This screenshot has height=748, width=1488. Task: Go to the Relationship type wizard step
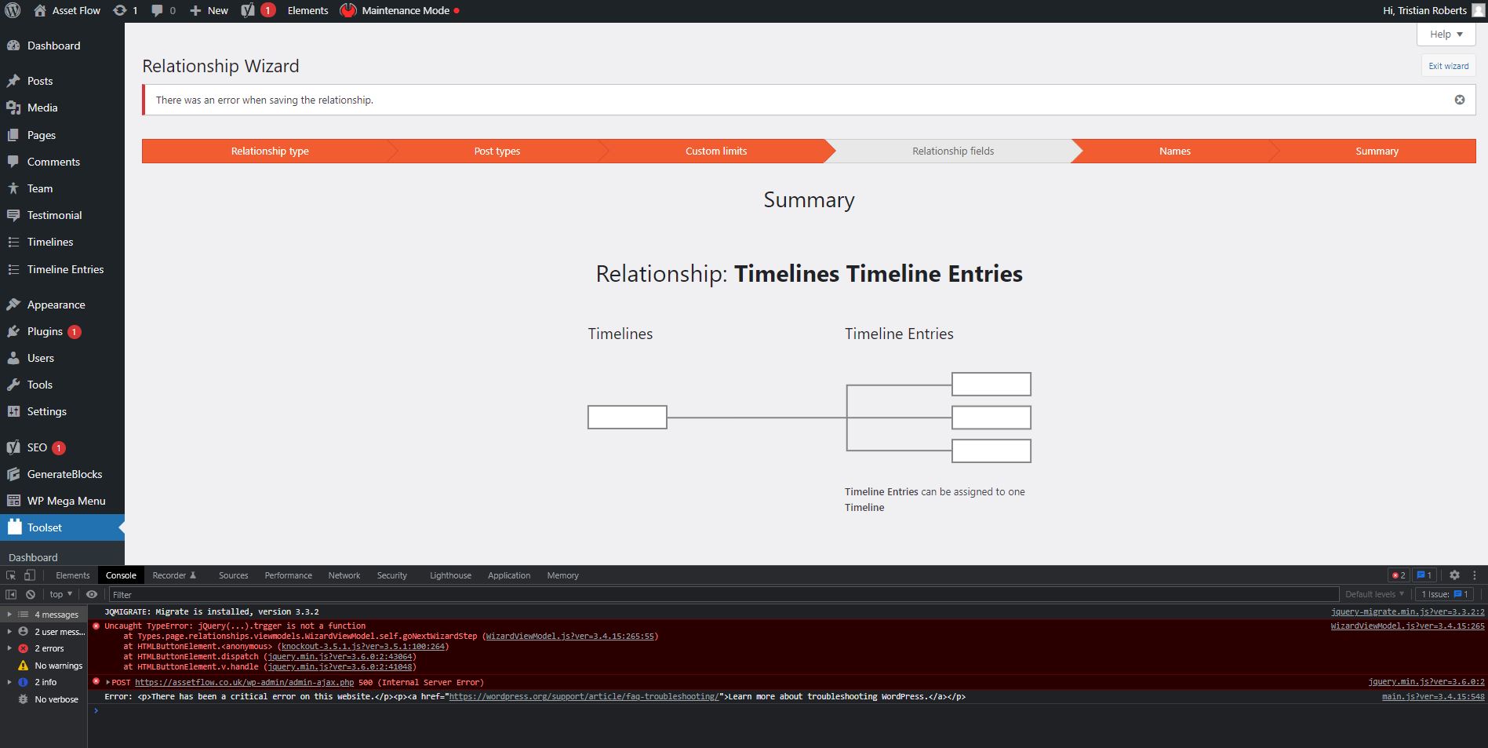[x=269, y=151]
